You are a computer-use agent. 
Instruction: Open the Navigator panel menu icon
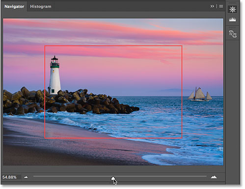[x=221, y=6]
